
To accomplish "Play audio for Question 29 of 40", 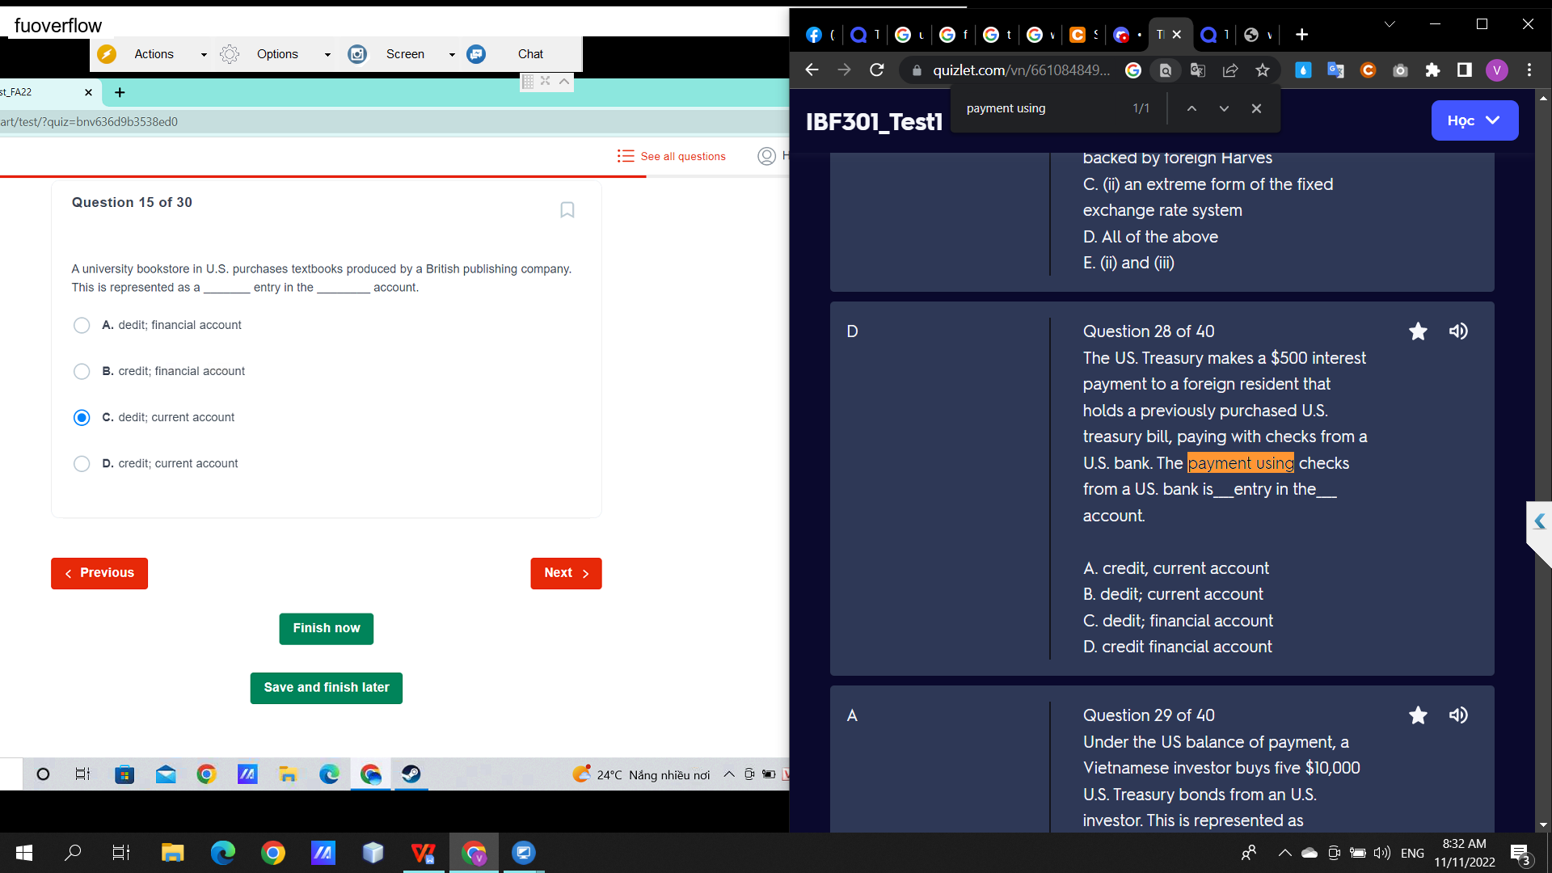I will 1458,715.
